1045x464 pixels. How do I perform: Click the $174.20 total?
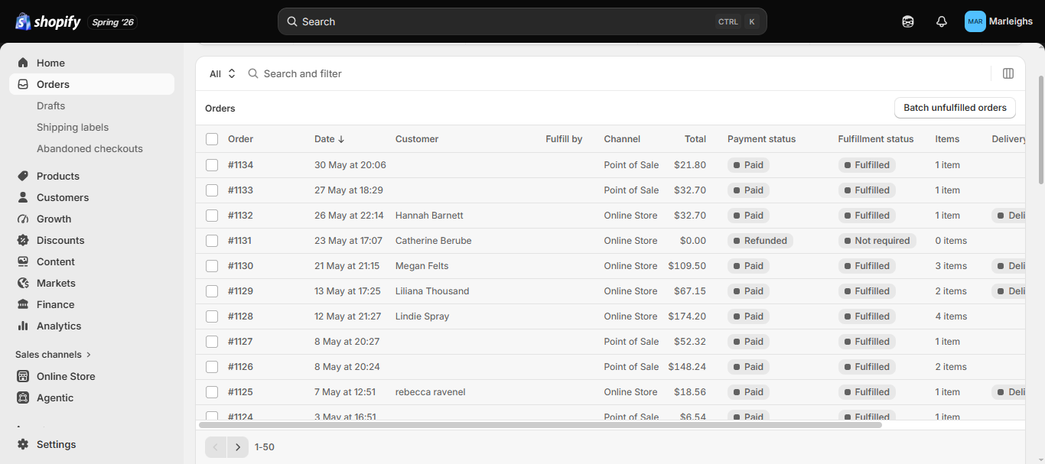coord(687,316)
